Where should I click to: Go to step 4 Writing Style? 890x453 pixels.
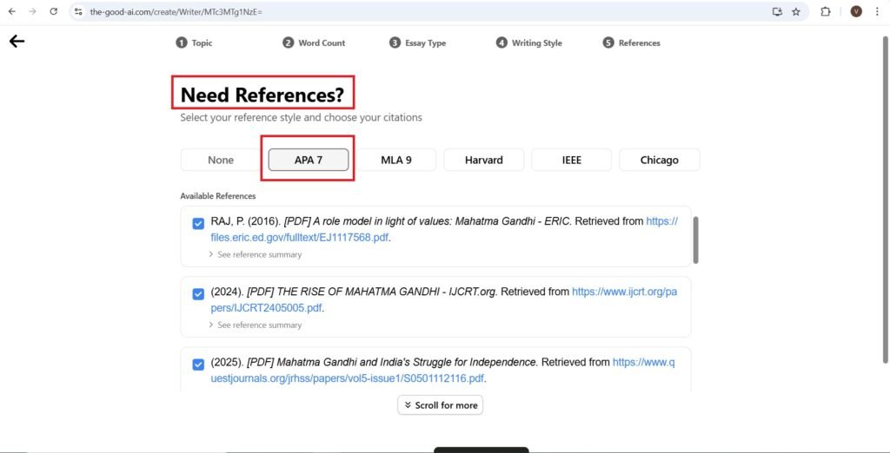coord(529,43)
